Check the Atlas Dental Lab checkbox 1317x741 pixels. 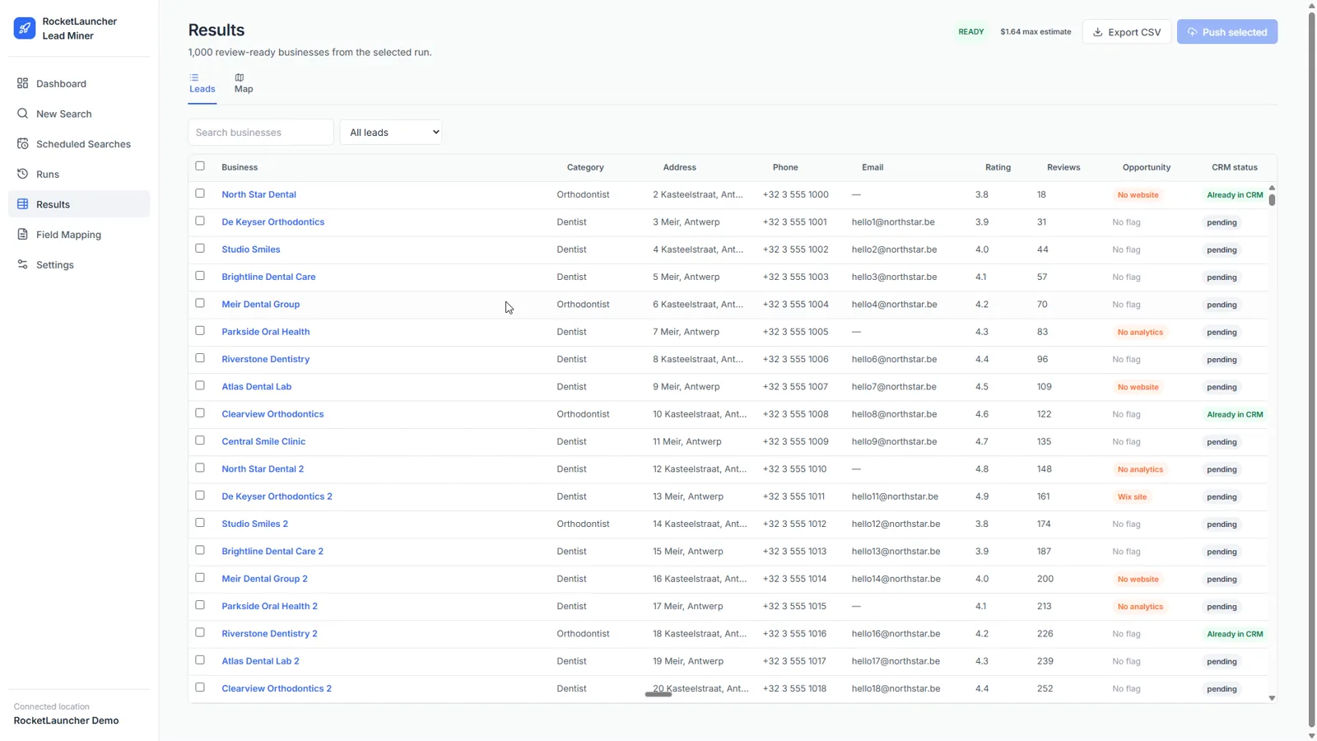click(x=200, y=385)
